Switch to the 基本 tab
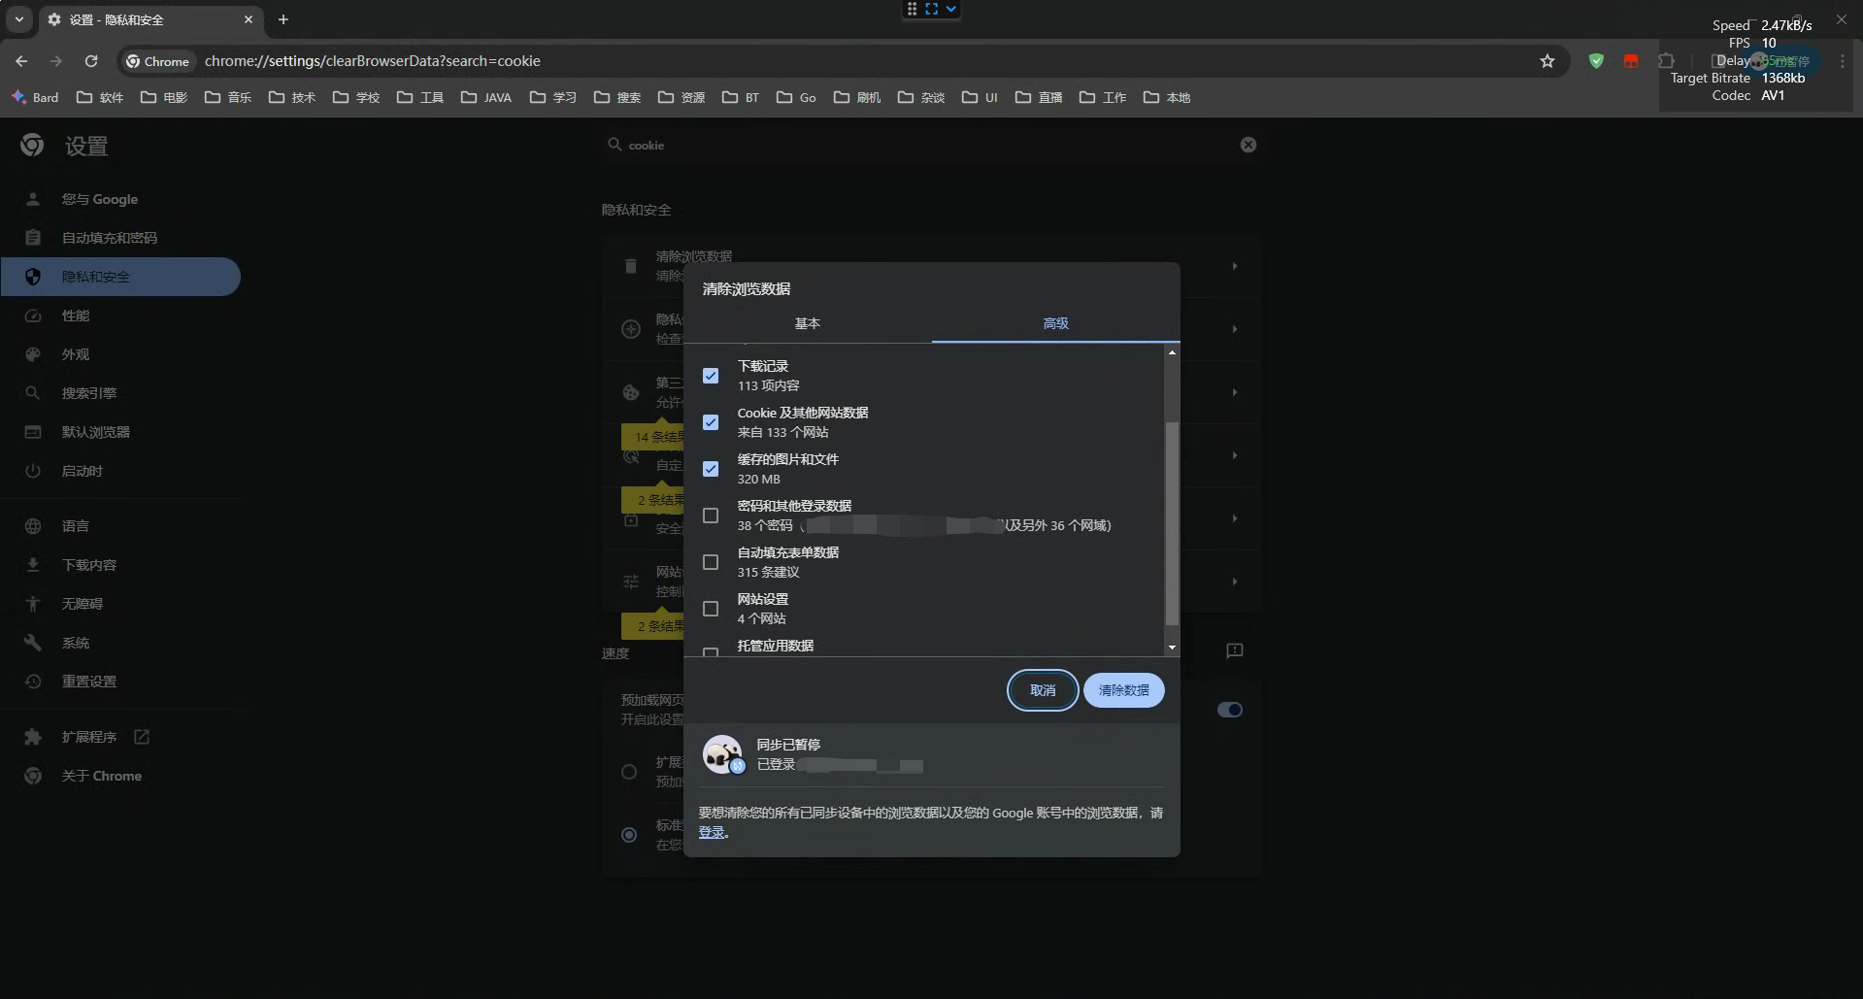 [x=807, y=323]
